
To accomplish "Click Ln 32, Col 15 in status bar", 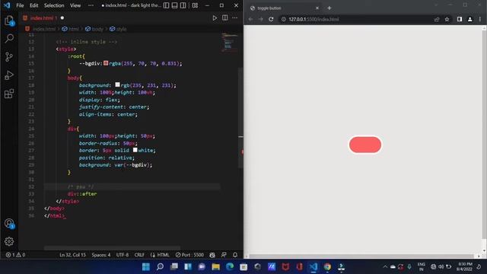I will coord(72,255).
